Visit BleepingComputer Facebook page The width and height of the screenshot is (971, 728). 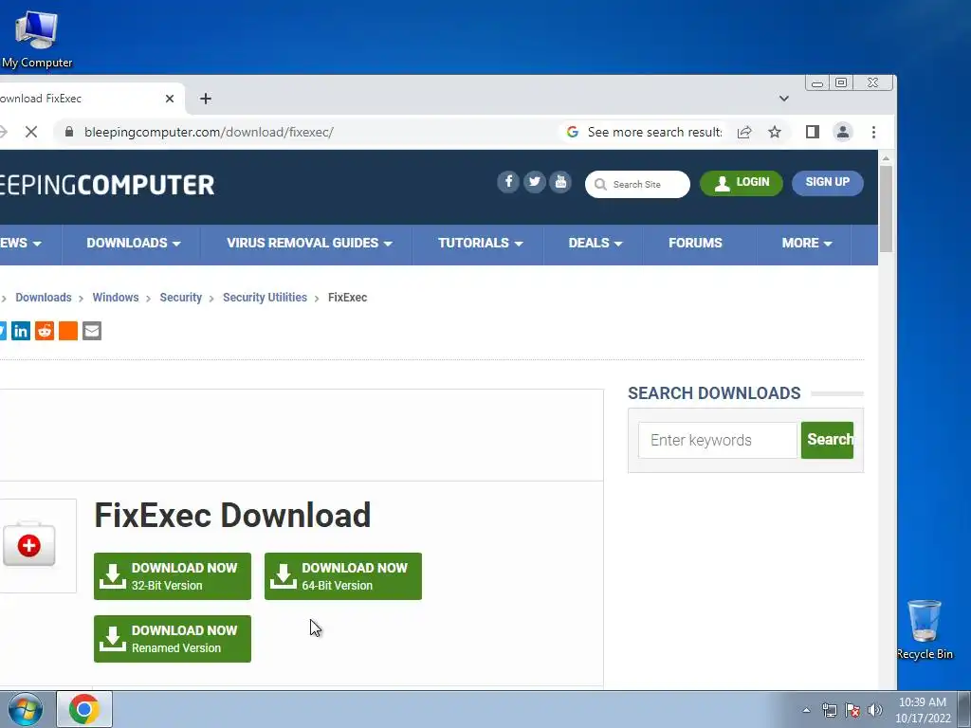508,182
